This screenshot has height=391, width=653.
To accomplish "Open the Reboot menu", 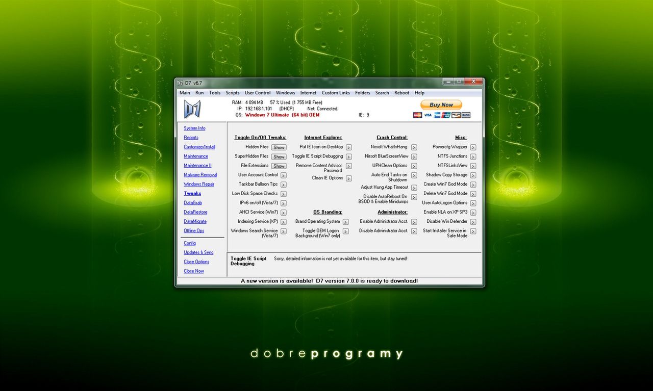I will [401, 93].
